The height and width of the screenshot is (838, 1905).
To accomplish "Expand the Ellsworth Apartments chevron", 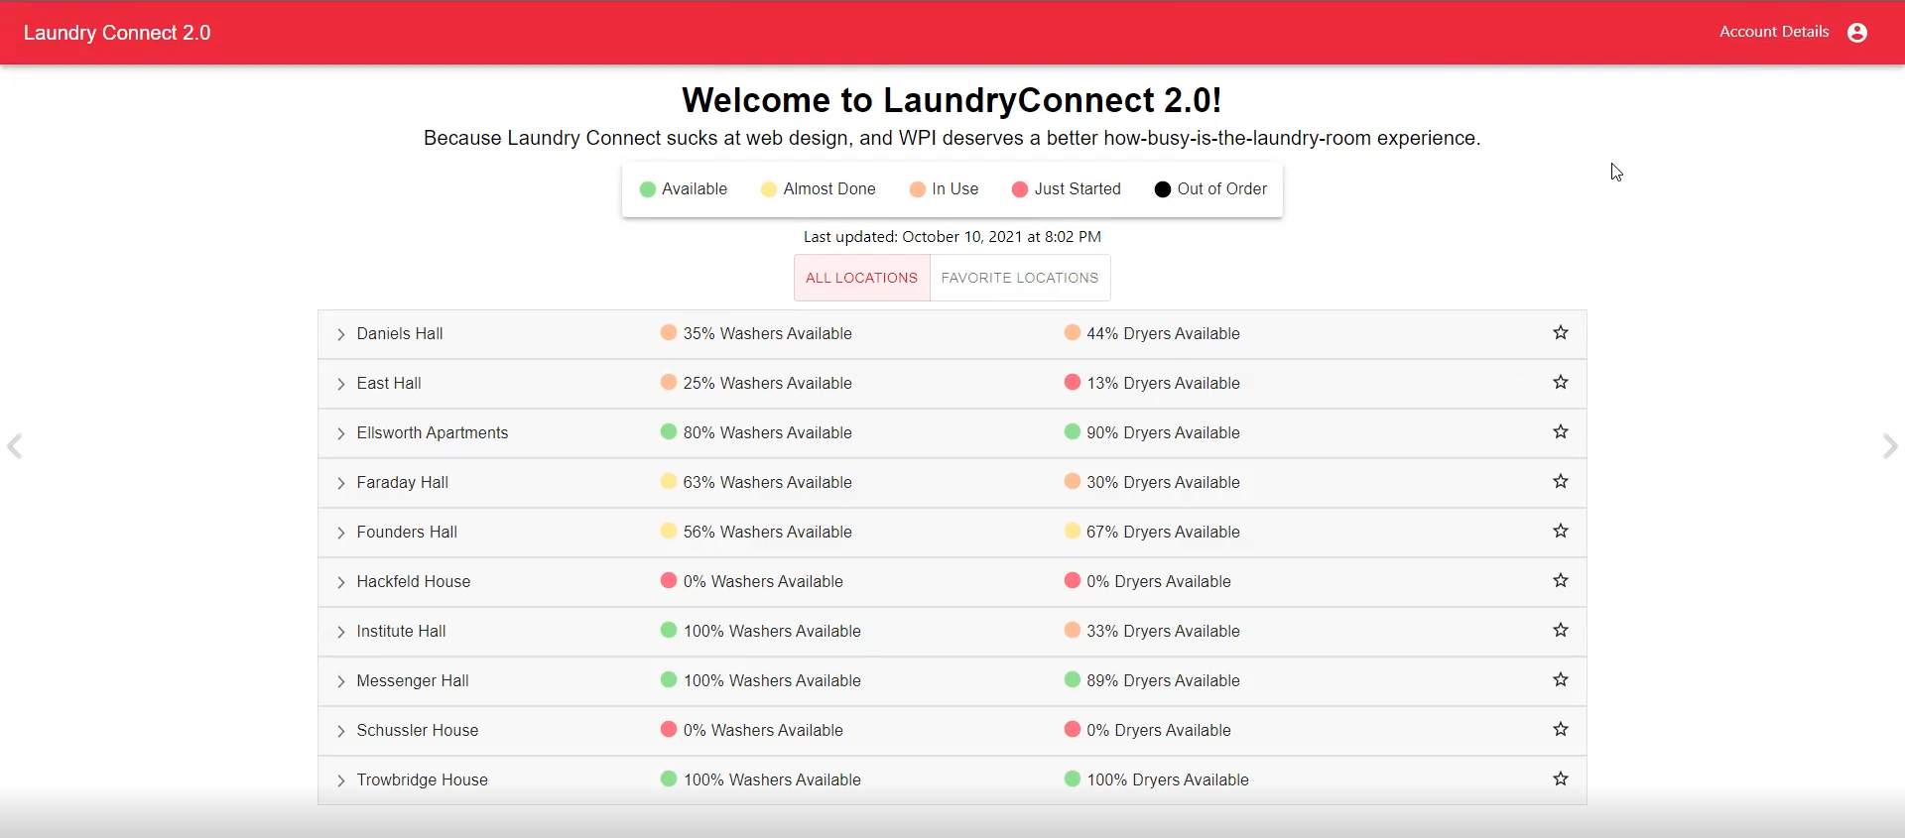I will coord(340,433).
